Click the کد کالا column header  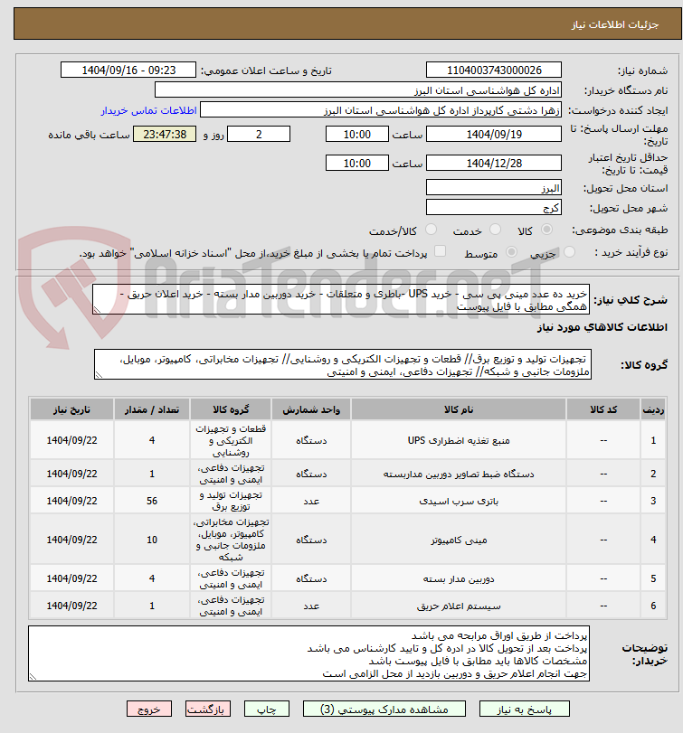point(603,409)
